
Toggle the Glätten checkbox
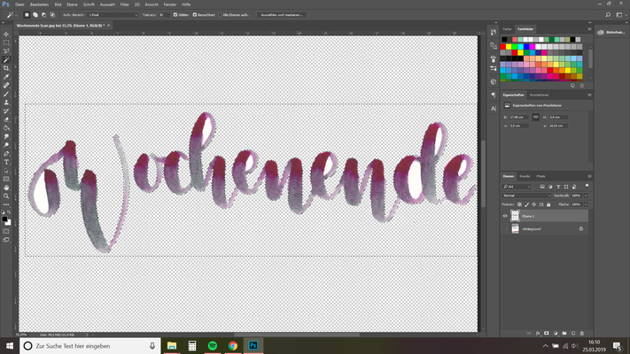(174, 15)
